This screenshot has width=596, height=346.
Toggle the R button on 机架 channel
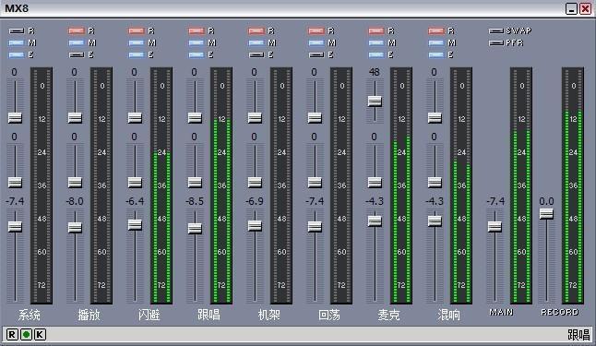point(256,30)
